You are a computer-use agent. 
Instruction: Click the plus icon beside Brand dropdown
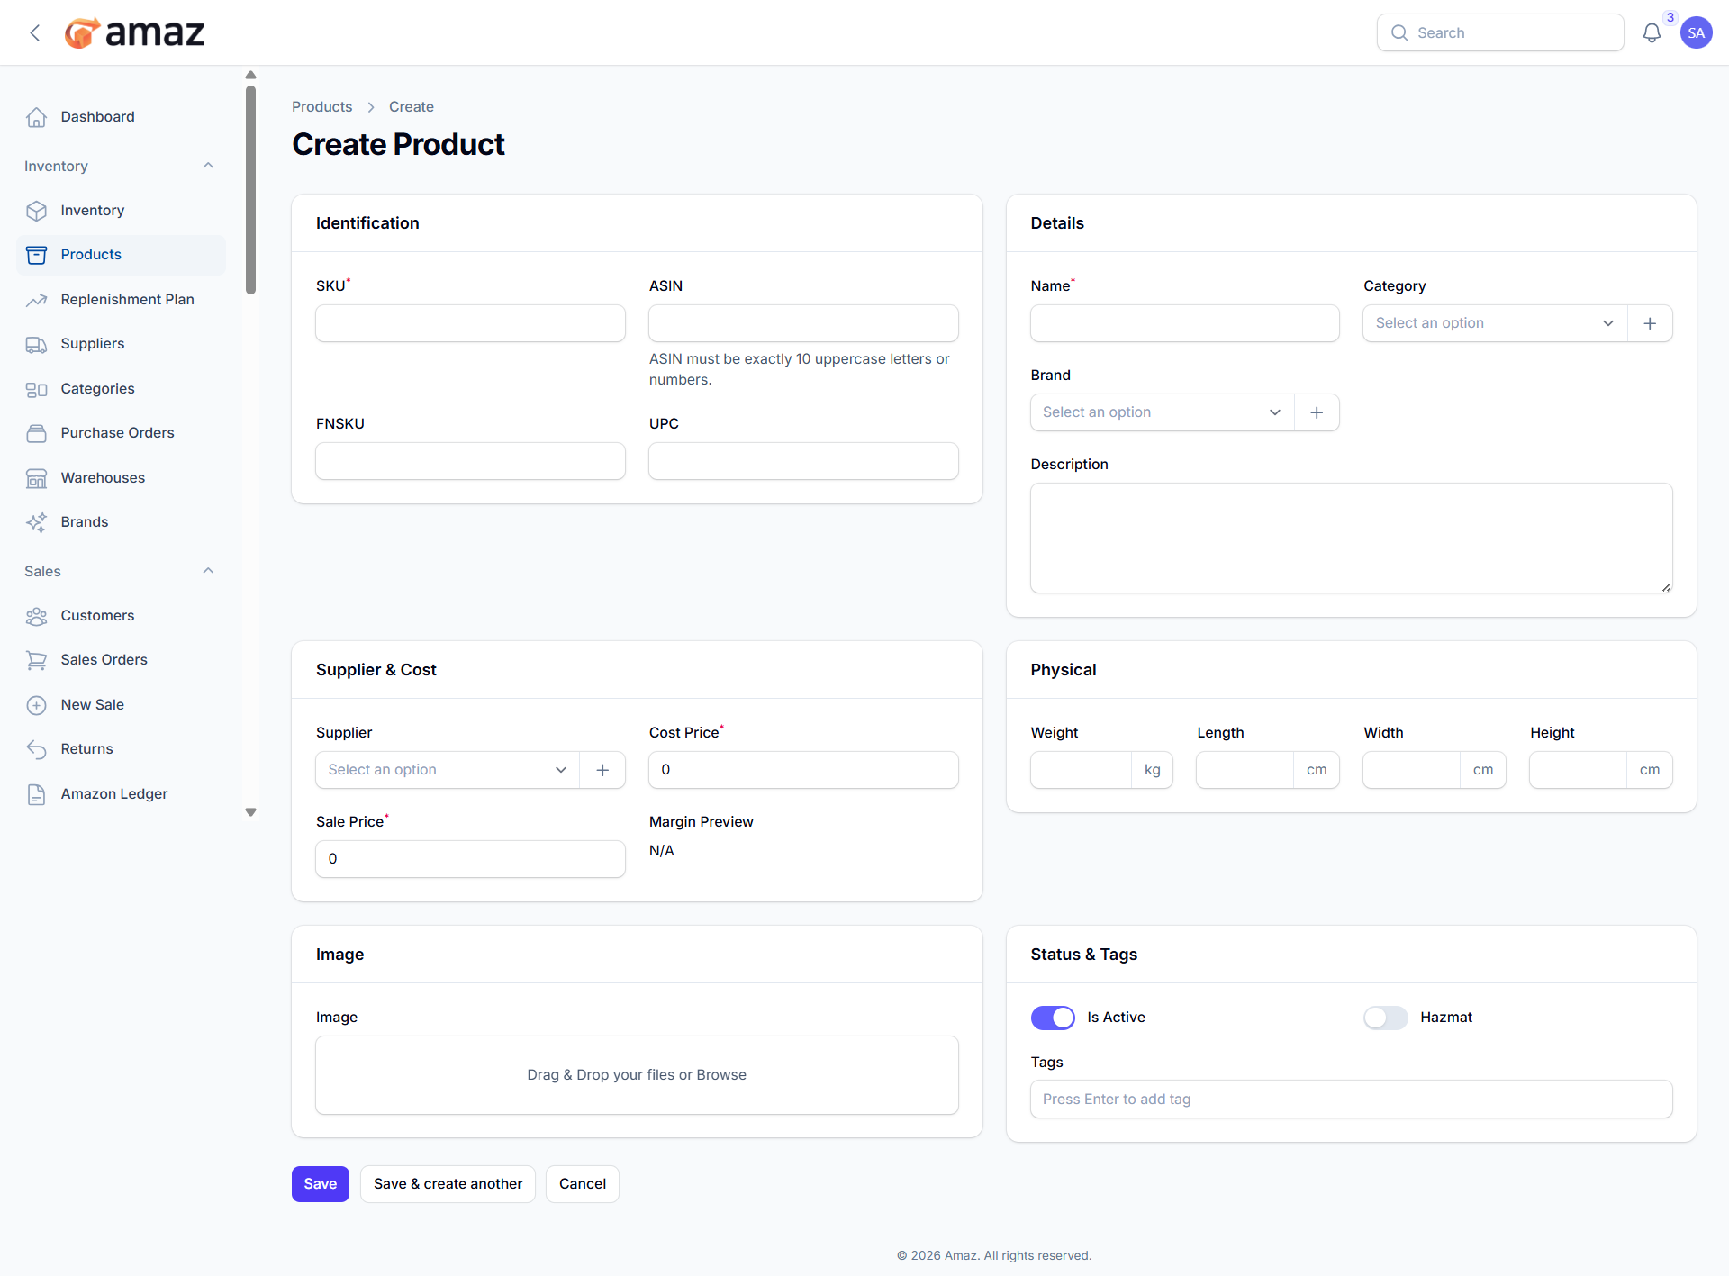pyautogui.click(x=1317, y=412)
